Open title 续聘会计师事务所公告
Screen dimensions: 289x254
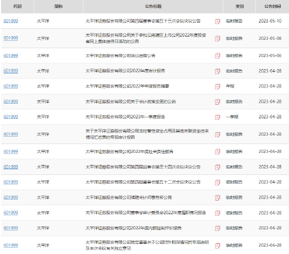pos(128,197)
